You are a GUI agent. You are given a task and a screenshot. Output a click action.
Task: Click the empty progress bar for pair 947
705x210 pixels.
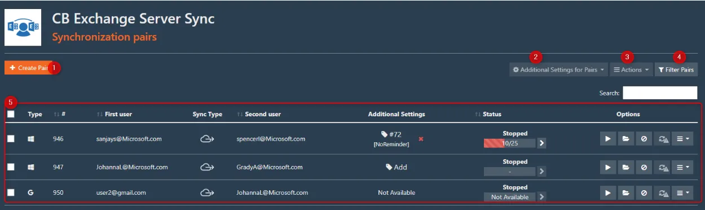click(509, 171)
